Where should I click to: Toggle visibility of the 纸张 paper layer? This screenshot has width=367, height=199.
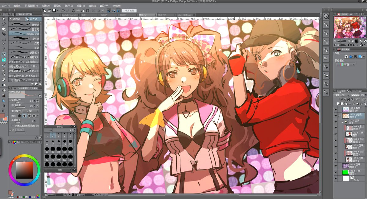coord(335,178)
